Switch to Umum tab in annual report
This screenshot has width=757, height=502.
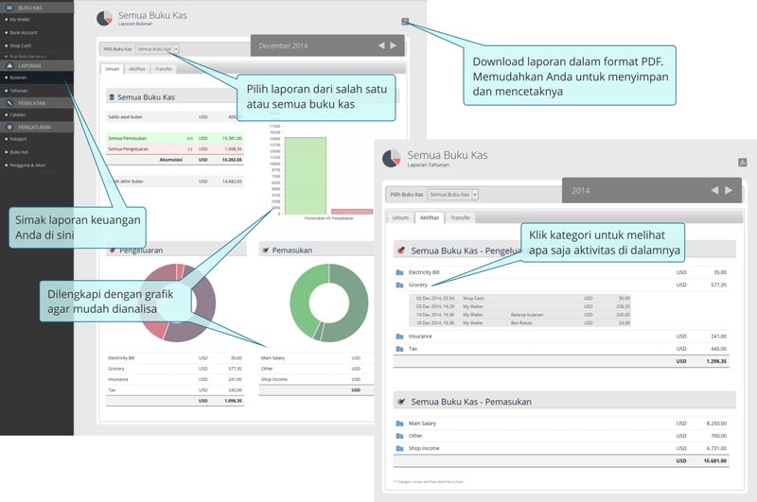[x=400, y=217]
